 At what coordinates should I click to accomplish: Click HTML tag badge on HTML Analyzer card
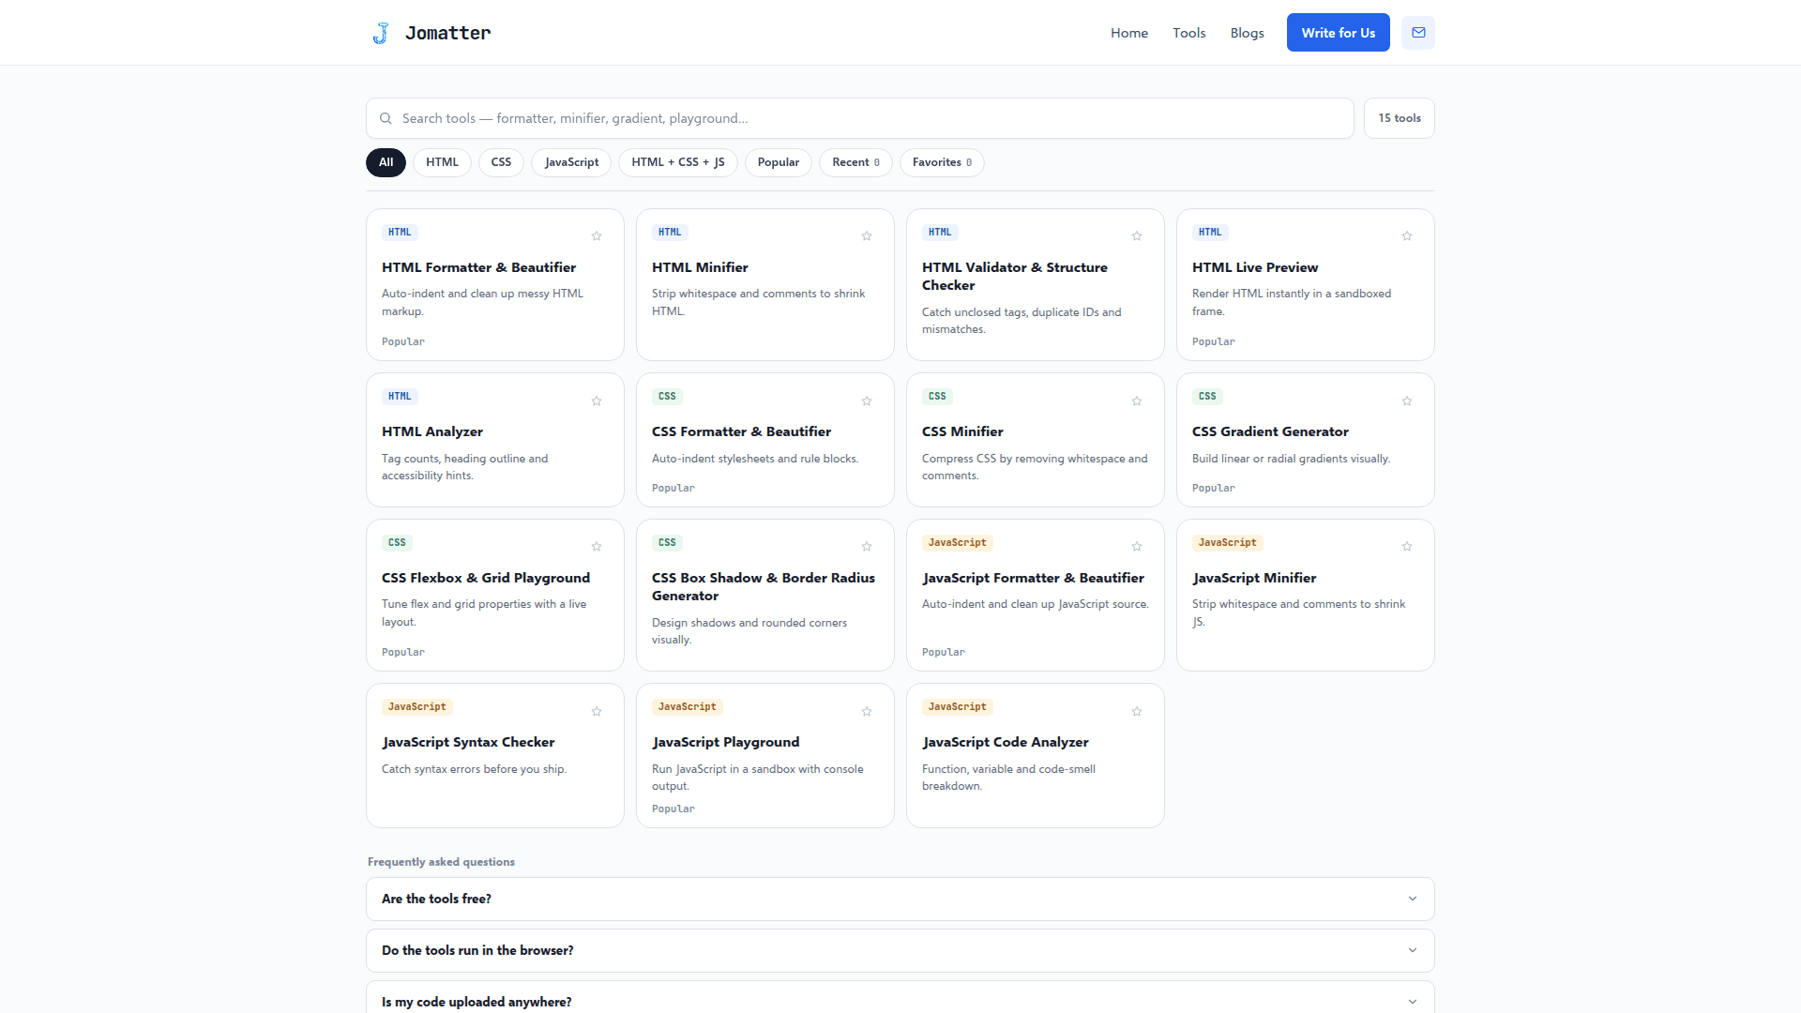[x=400, y=397]
